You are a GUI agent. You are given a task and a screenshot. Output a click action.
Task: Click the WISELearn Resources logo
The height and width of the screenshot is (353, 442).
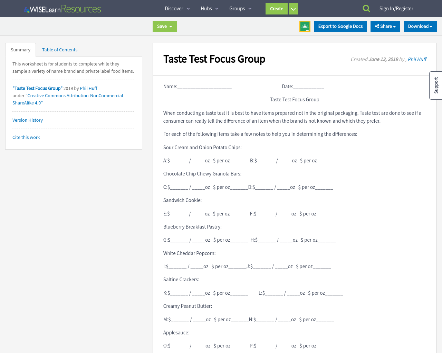[x=62, y=9]
